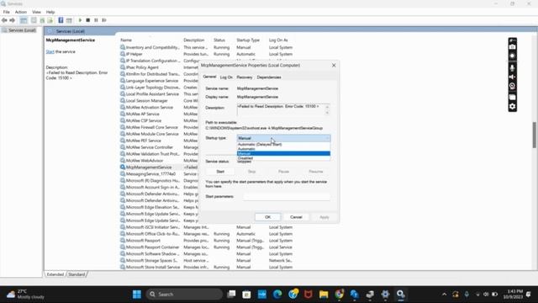
Task: Click the Stop Service square icon
Action: point(87,20)
